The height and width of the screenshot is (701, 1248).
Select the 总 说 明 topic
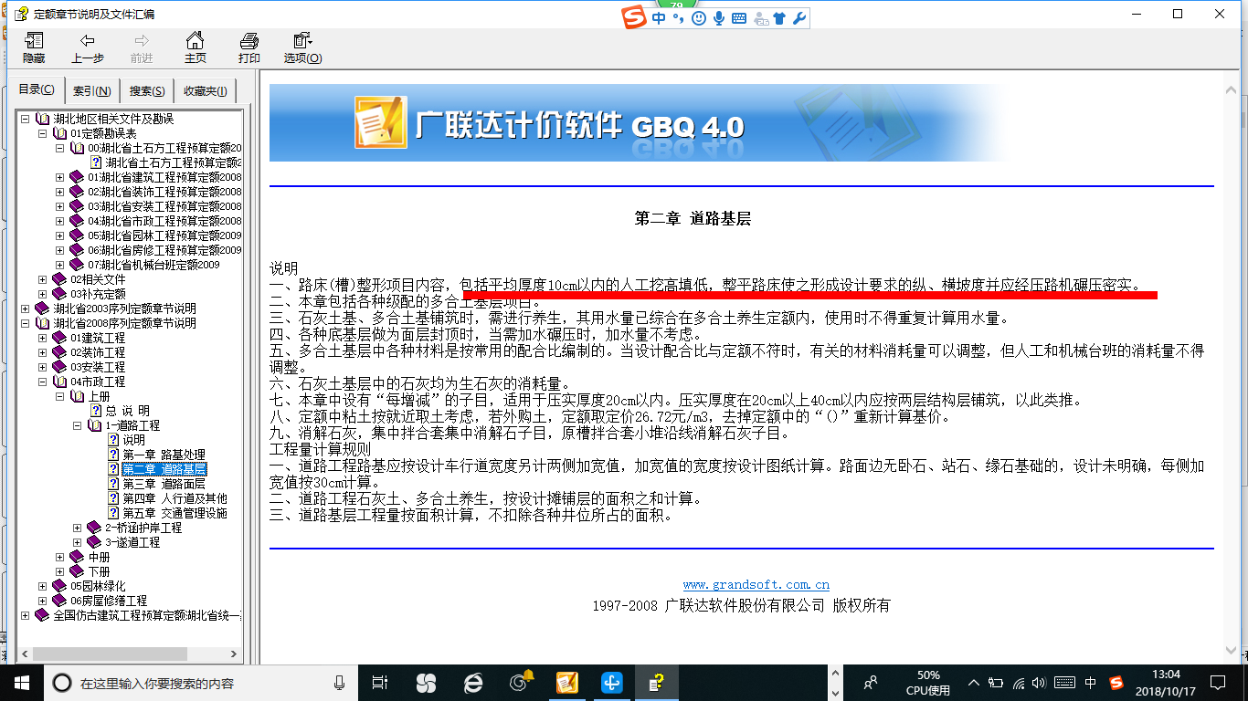pyautogui.click(x=127, y=411)
